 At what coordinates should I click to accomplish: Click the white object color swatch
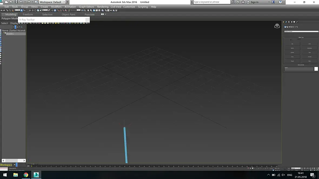(x=316, y=69)
